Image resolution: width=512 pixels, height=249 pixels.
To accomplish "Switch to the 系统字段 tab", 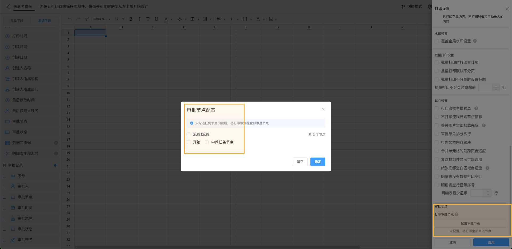I will (x=45, y=21).
